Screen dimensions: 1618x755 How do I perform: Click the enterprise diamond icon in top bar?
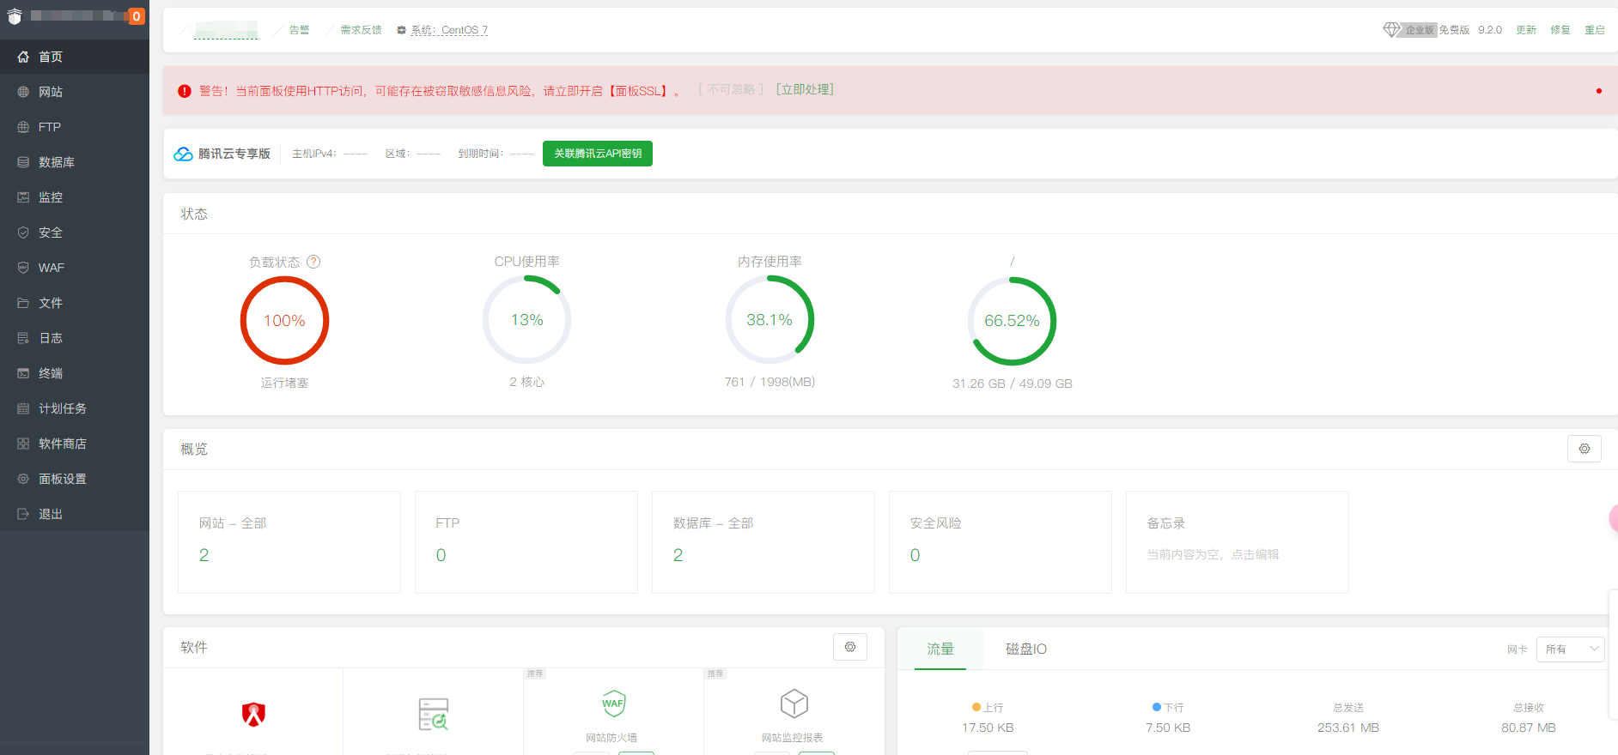[x=1391, y=30]
